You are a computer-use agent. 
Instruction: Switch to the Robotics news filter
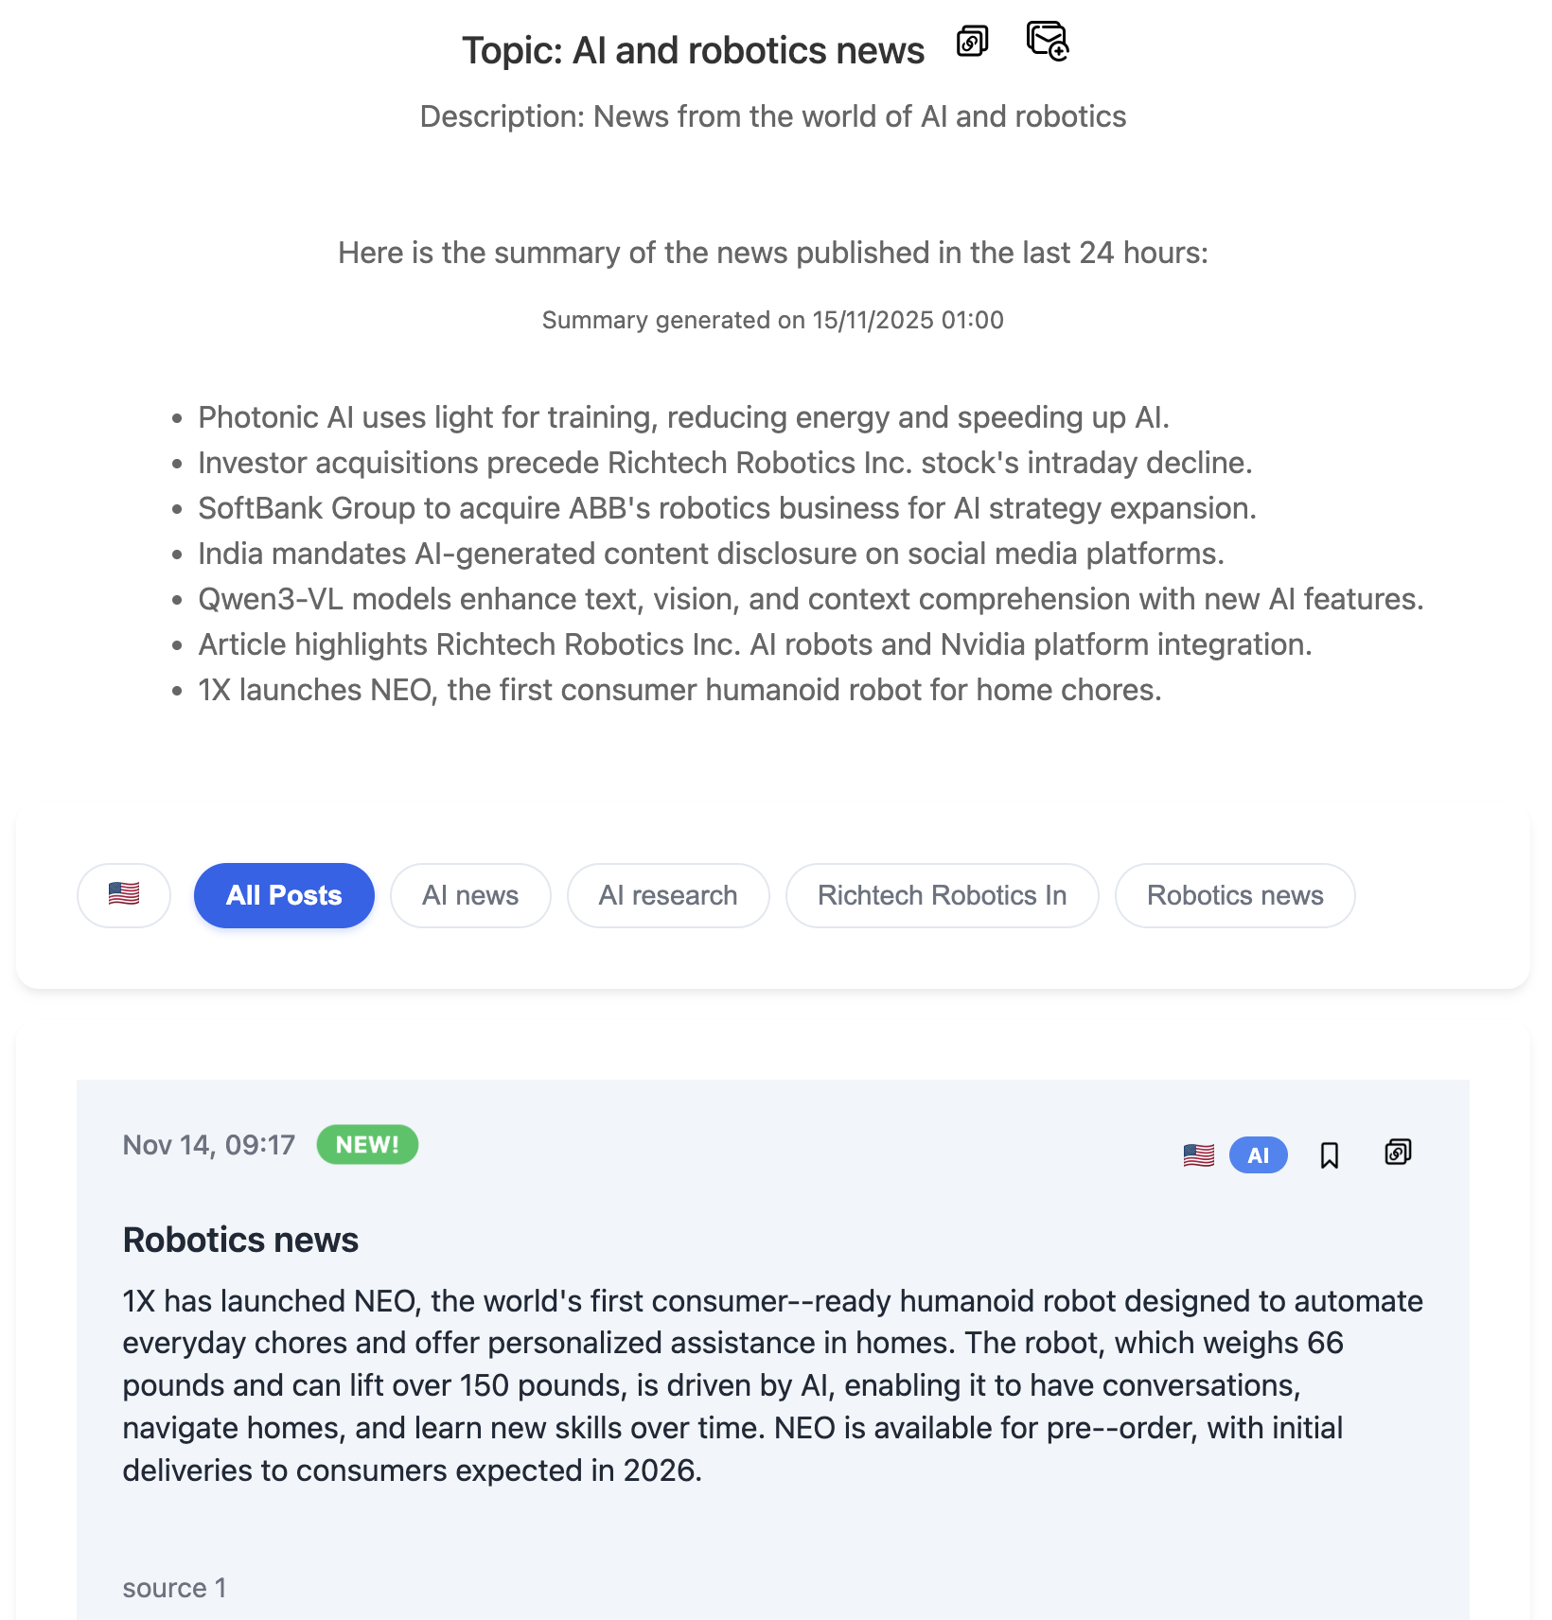tap(1235, 895)
